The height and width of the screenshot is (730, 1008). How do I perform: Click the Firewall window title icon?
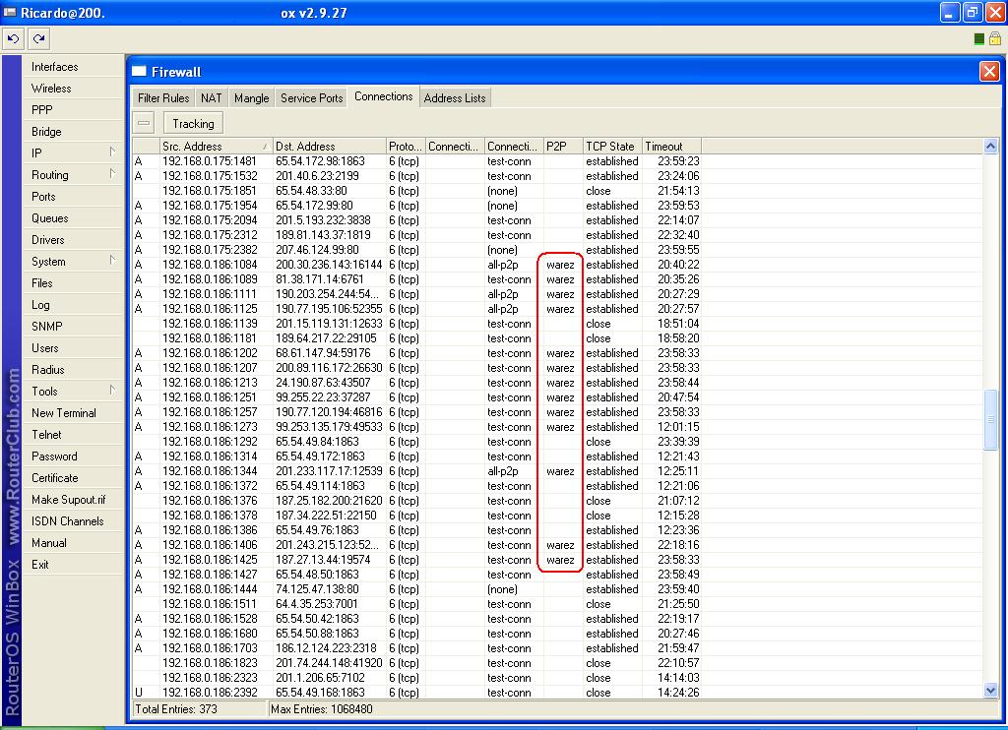pyautogui.click(x=139, y=72)
